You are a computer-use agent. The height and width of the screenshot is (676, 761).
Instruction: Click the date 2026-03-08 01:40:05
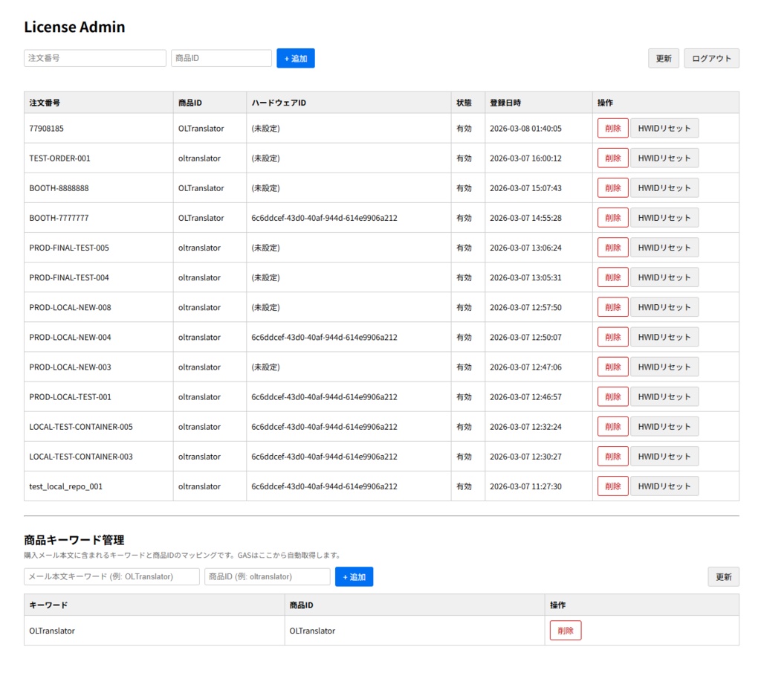click(x=525, y=128)
